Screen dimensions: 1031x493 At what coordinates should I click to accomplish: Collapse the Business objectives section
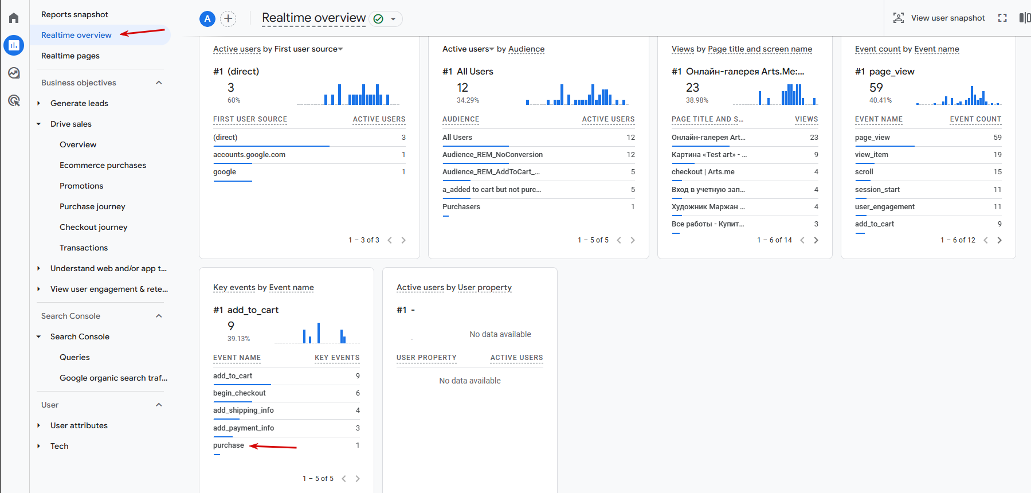(x=159, y=83)
